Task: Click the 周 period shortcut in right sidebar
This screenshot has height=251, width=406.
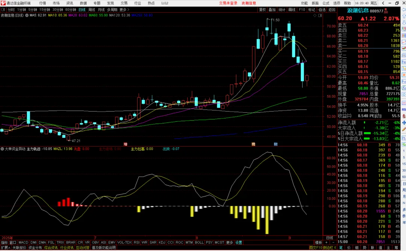Action: click(404, 190)
